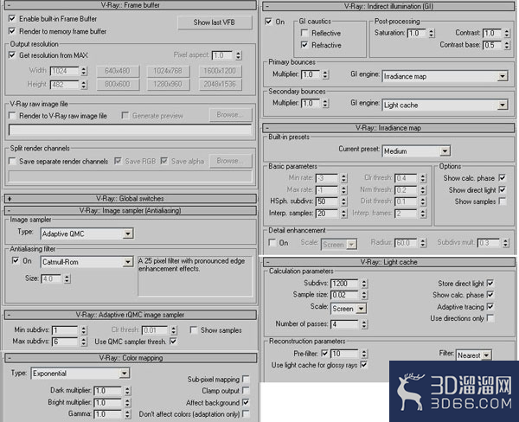Click the Light cache Pre-filter value field
The image size is (519, 422).
(344, 354)
